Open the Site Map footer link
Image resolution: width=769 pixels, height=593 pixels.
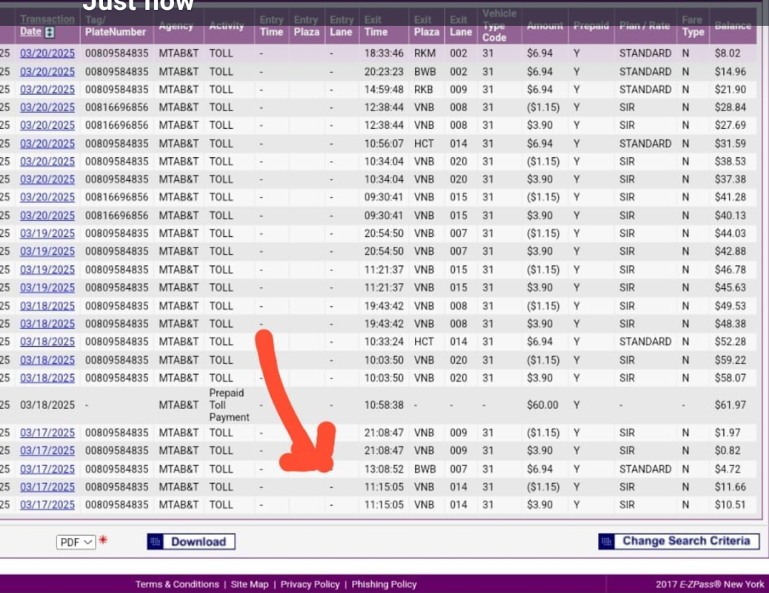(250, 584)
